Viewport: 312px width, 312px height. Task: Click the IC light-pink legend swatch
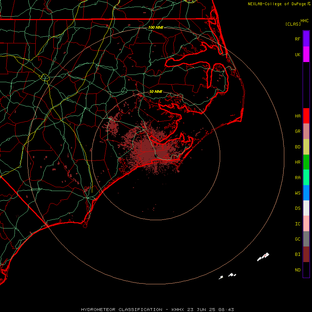[306, 224]
